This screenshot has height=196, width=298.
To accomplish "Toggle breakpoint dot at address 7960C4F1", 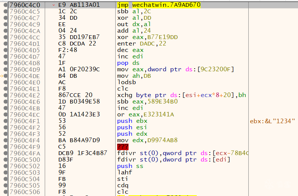I will pos(6,121).
